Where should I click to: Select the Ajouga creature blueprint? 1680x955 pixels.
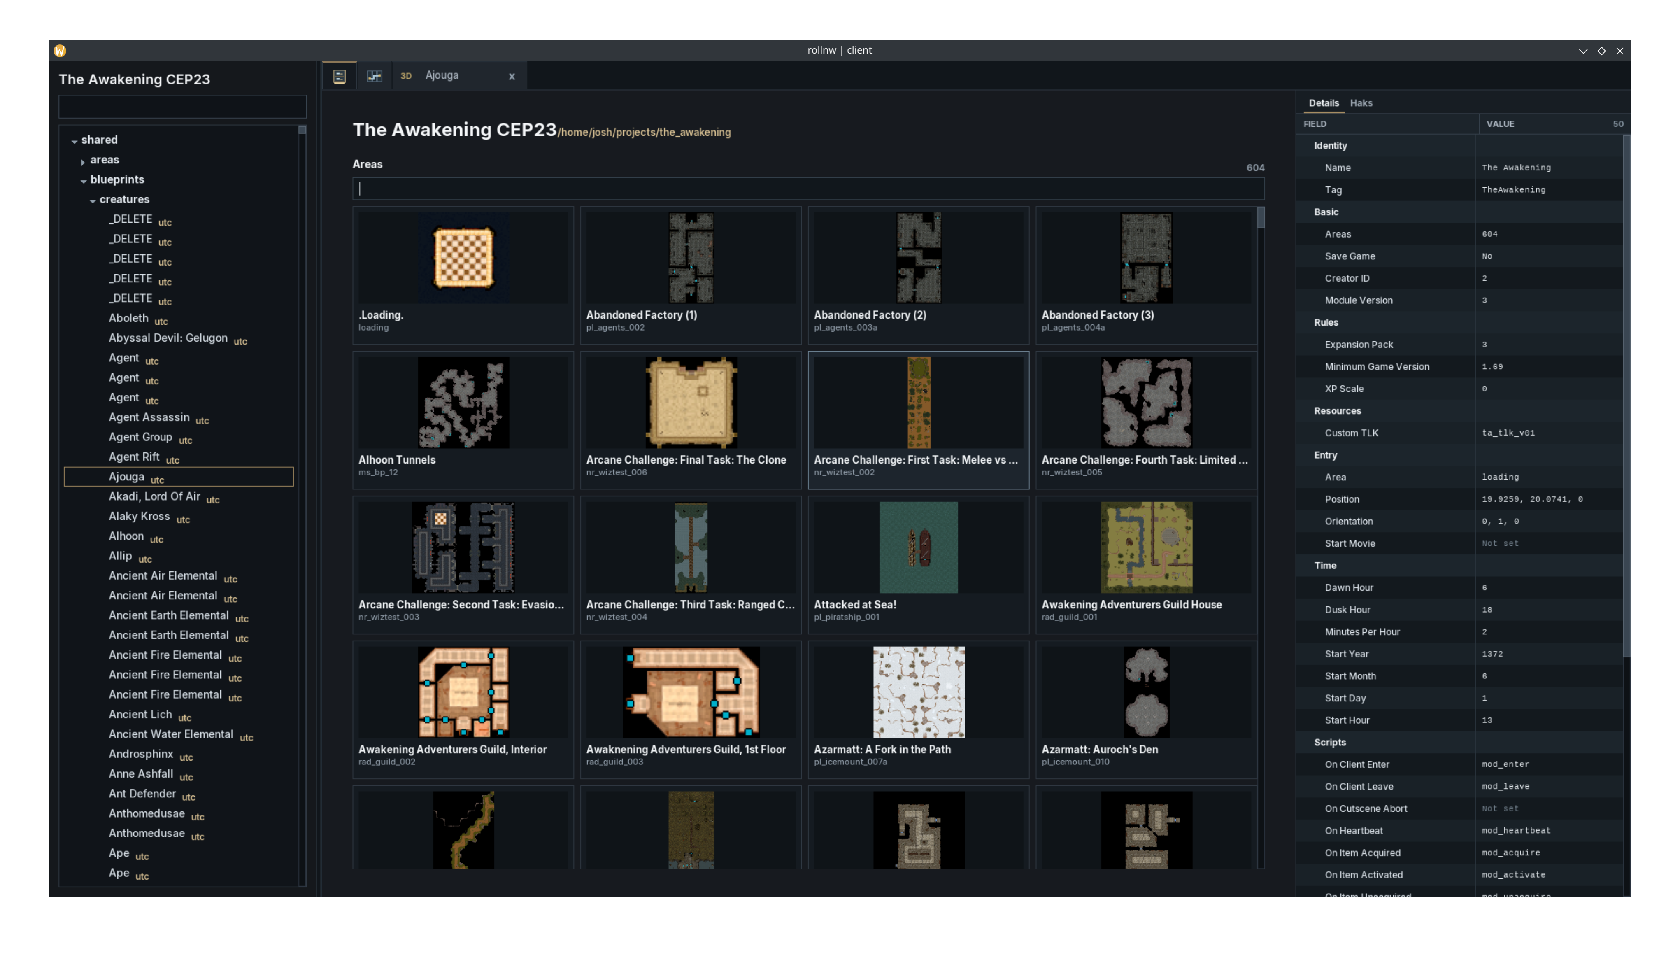coord(178,477)
